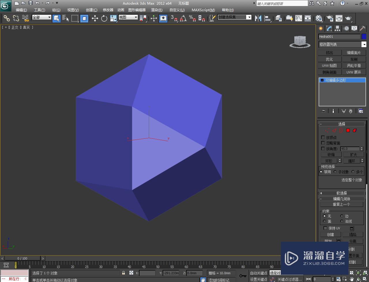Open the 工具(T) menu
This screenshot has height=282, width=369.
(x=39, y=10)
